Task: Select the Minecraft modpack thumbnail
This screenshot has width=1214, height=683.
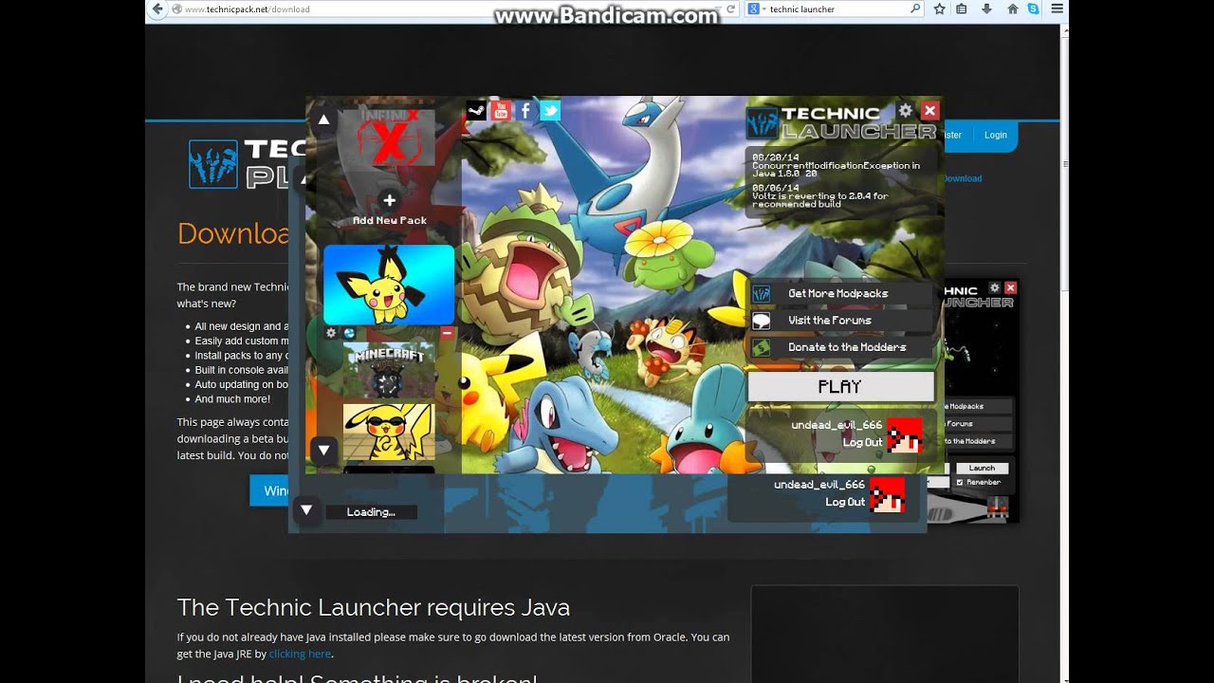Action: click(389, 370)
